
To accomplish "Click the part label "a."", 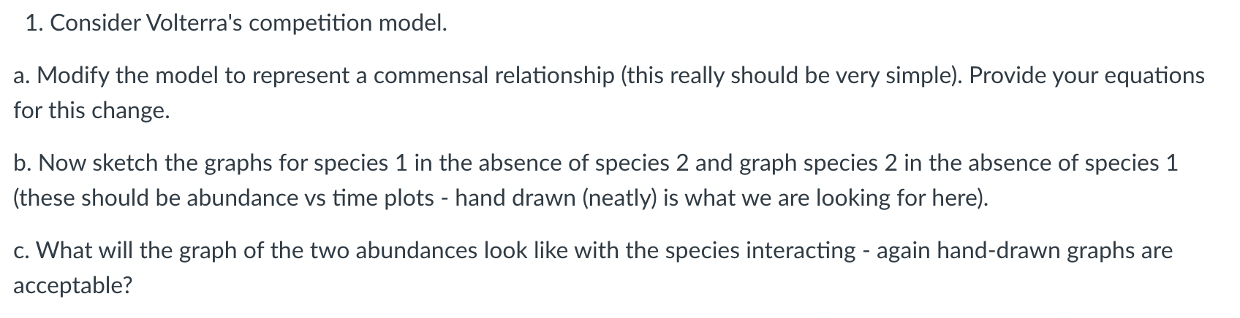I will click(22, 76).
